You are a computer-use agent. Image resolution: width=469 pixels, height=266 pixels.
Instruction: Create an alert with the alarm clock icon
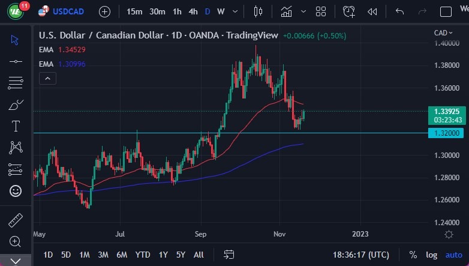coord(349,11)
